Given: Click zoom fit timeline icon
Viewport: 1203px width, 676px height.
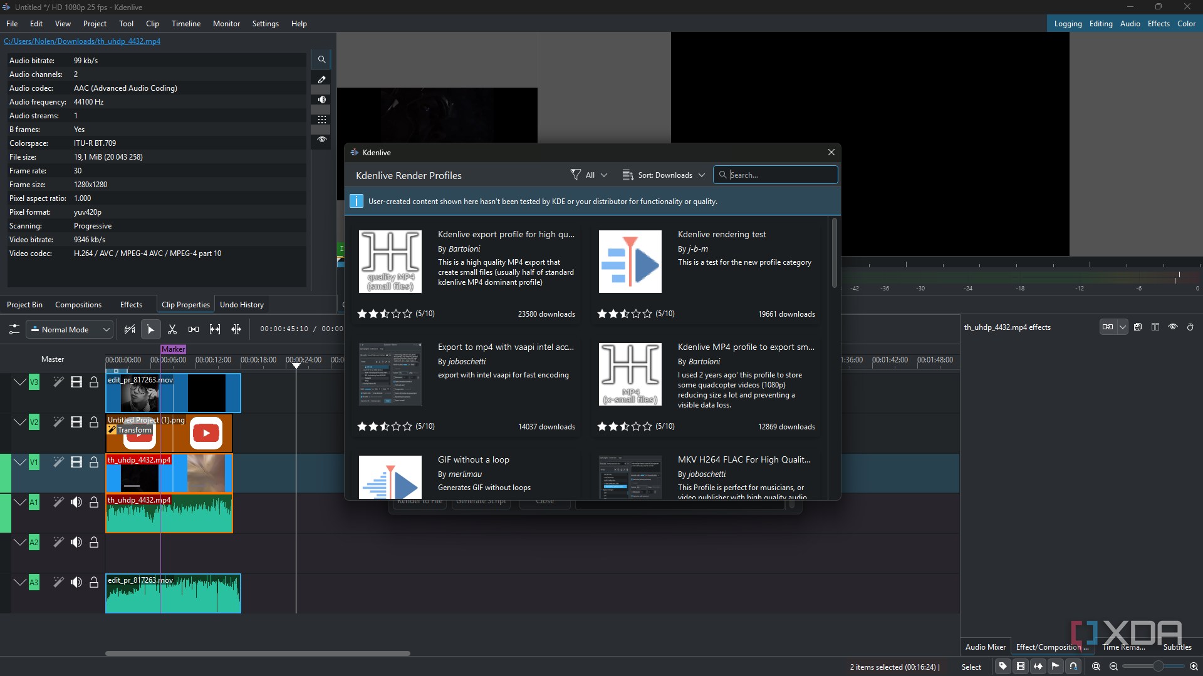Looking at the screenshot, I should point(1096,667).
